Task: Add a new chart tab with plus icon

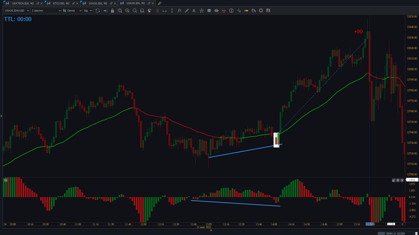Action: [x=159, y=3]
